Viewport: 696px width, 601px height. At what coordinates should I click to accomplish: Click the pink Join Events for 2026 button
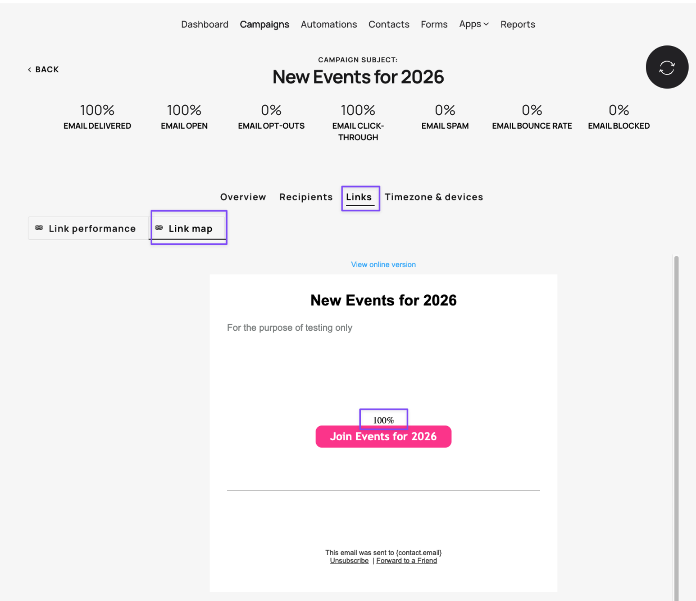[x=383, y=437]
